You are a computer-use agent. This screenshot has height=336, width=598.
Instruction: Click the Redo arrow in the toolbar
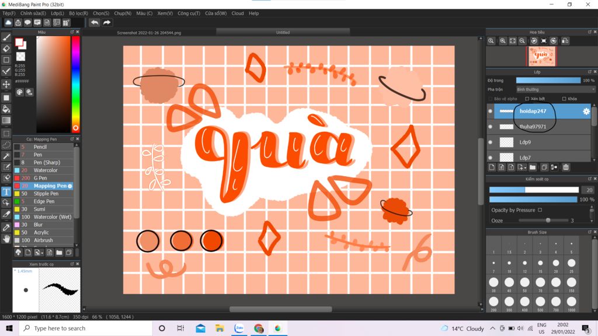107,23
